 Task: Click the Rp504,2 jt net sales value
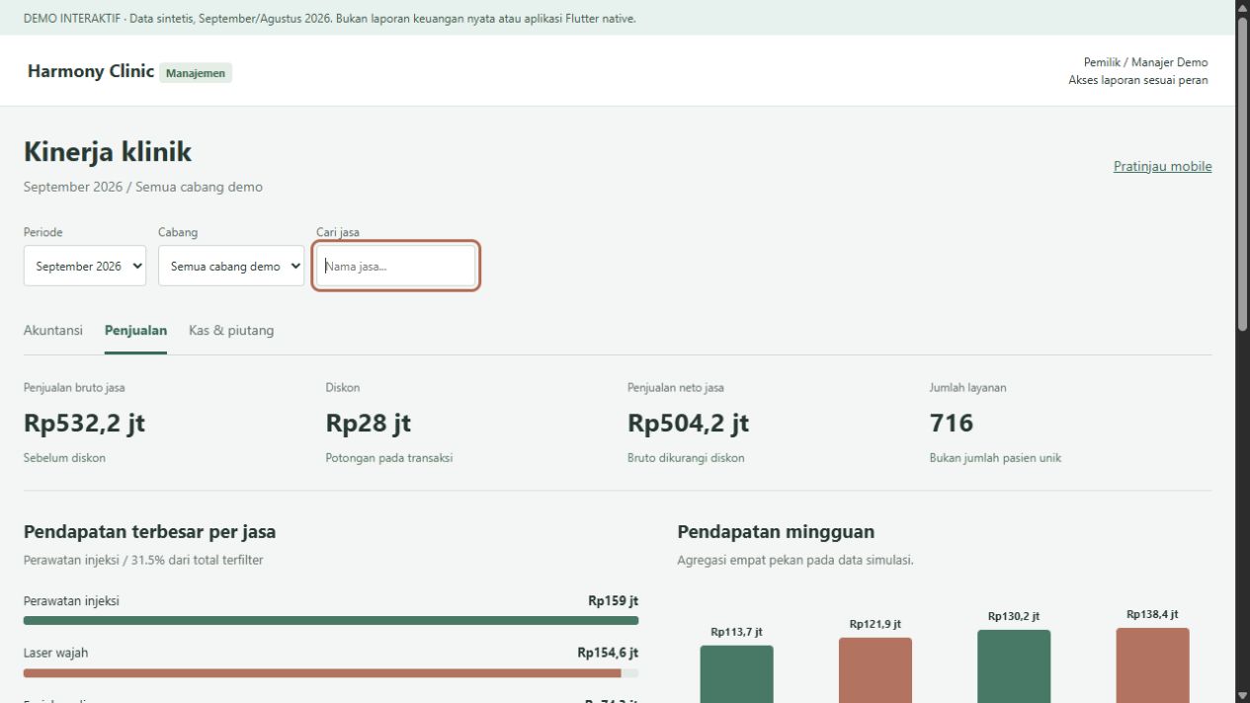point(688,423)
